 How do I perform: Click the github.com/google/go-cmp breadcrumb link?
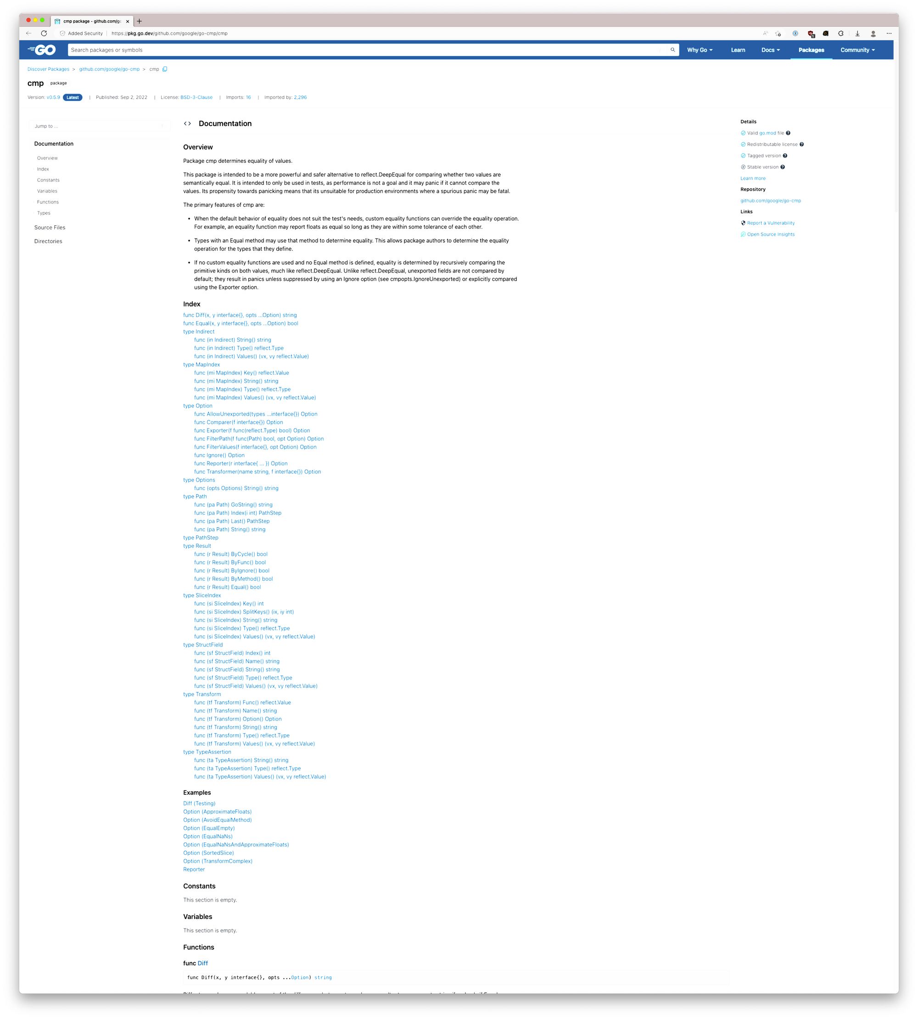tap(109, 69)
